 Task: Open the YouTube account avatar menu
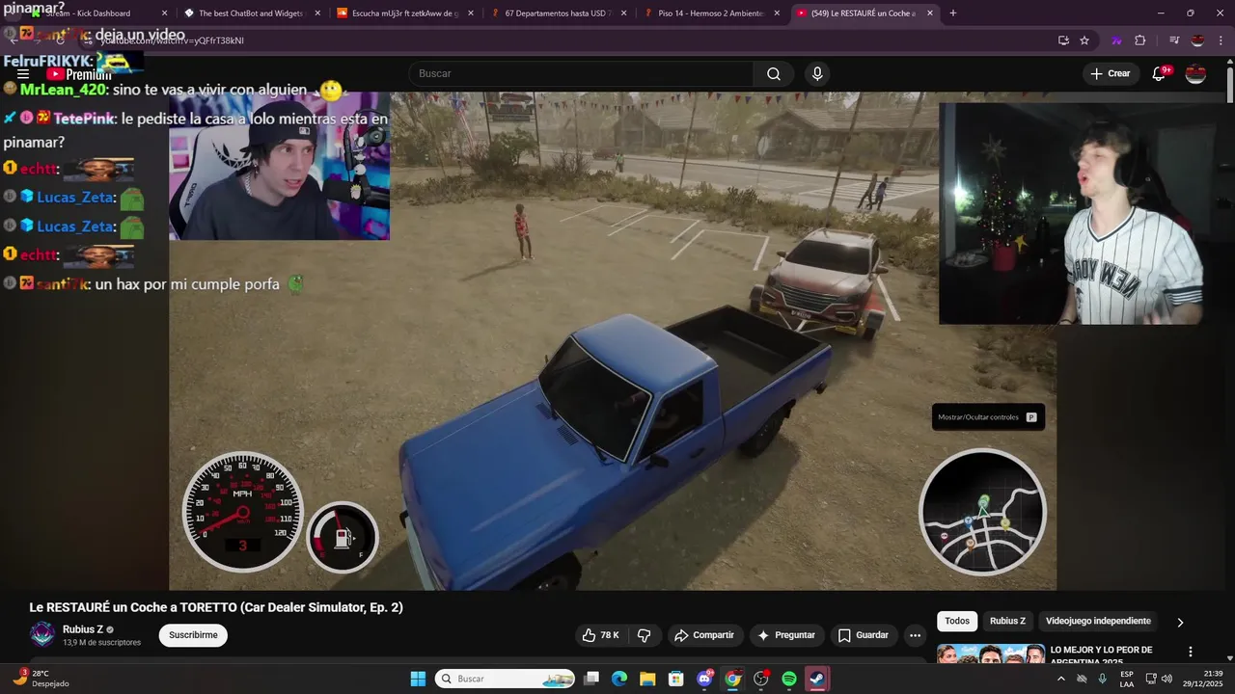click(x=1195, y=74)
